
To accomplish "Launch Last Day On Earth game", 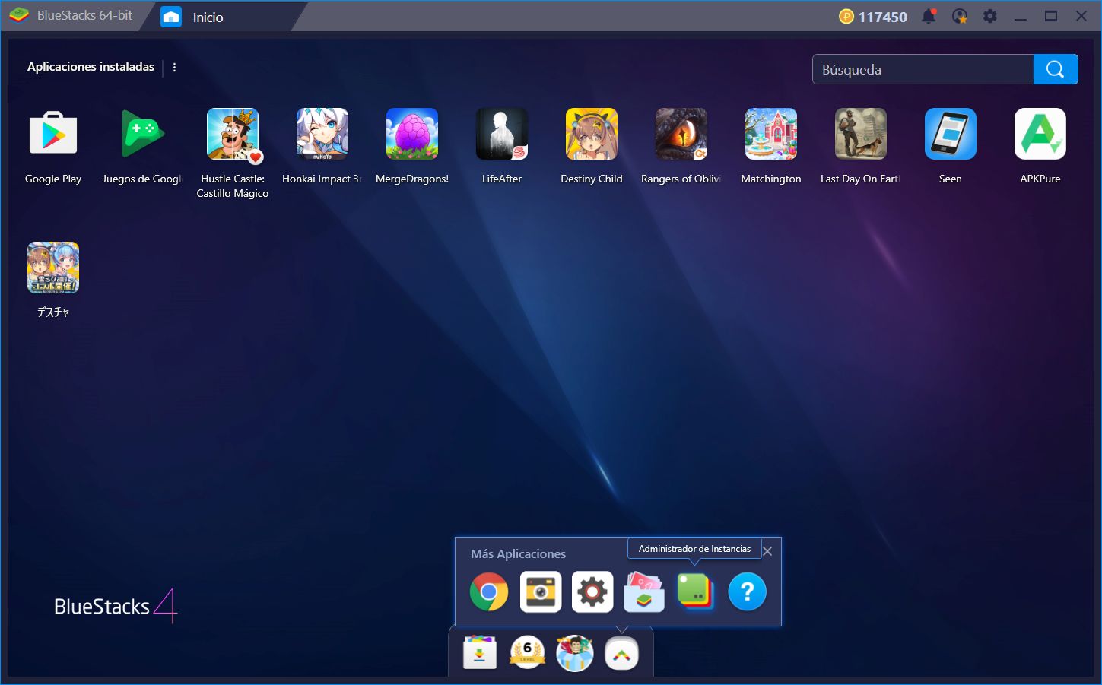I will pos(861,135).
